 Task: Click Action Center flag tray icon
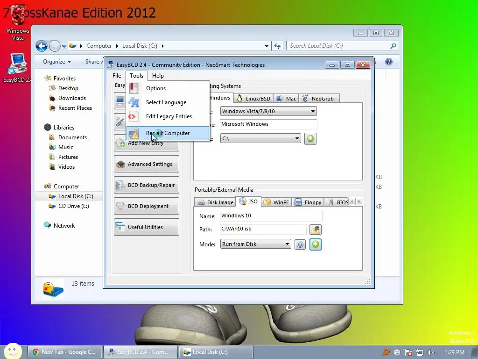(x=408, y=352)
